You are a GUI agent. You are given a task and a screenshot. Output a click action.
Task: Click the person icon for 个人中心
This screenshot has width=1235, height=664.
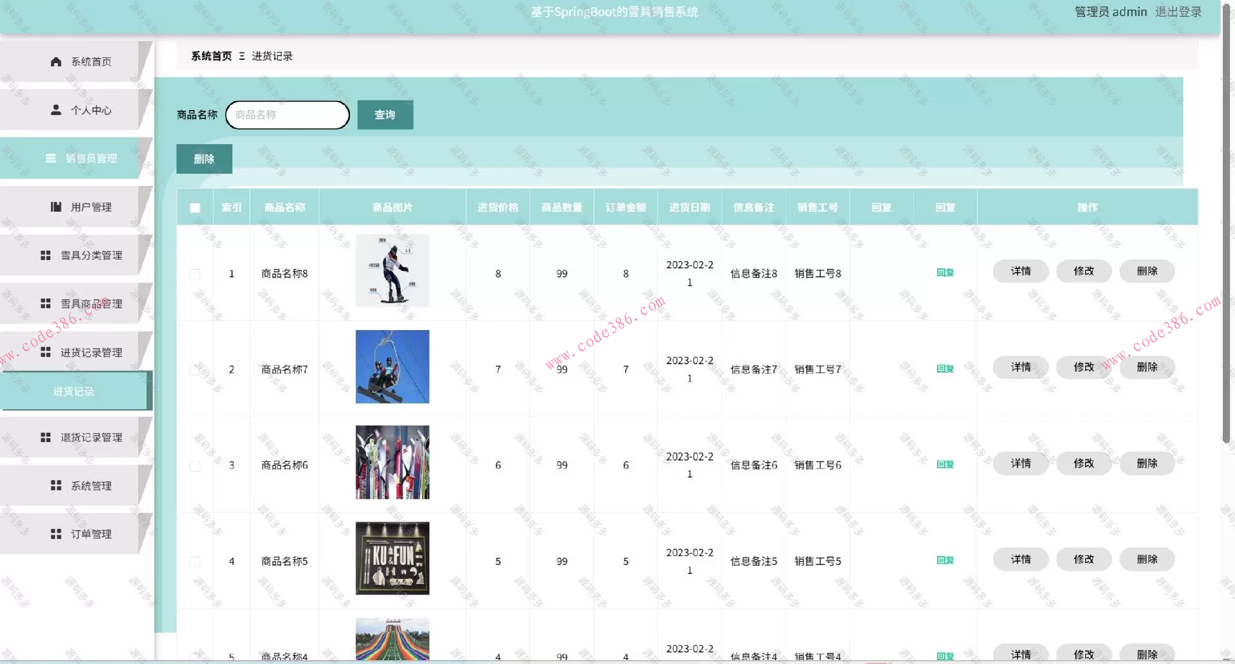point(56,110)
